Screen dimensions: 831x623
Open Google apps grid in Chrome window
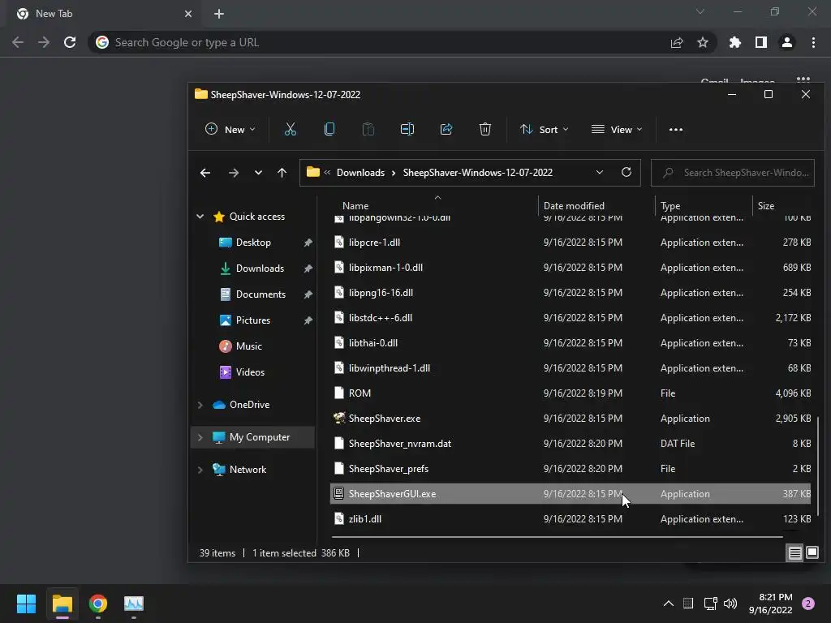803,80
